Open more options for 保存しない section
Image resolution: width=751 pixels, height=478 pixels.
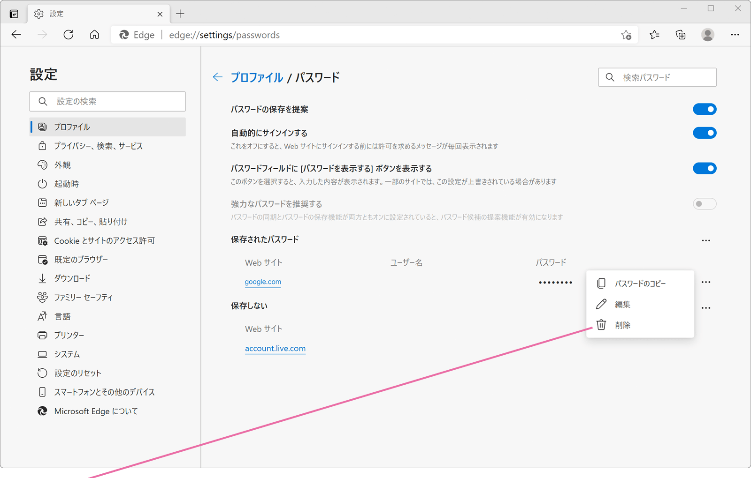[706, 308]
